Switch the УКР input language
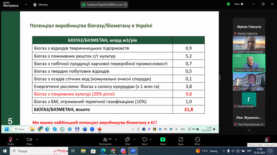This screenshot has height=155, width=277. (249, 151)
